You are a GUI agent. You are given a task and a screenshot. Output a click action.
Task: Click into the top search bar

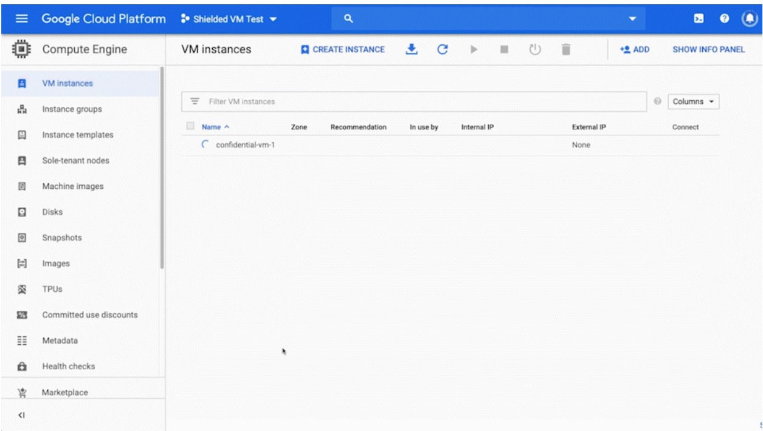[488, 19]
